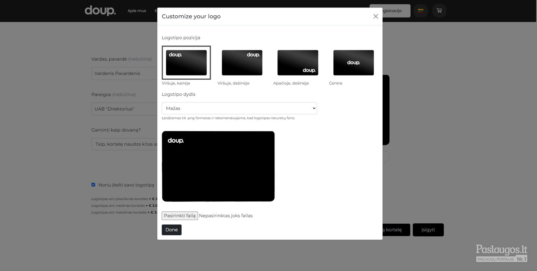Viewport: 537px width, 271px height.
Task: Close the Customize your logo dialog
Action: 376,16
